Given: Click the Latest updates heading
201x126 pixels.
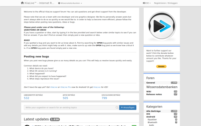Looking at the screenshot, I should click(36, 119).
